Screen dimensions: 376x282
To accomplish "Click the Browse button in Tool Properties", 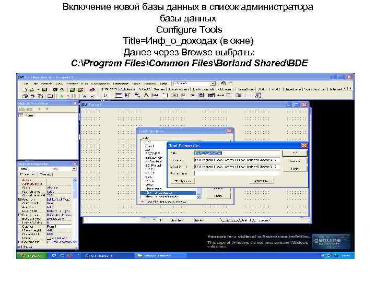I will pos(261,181).
